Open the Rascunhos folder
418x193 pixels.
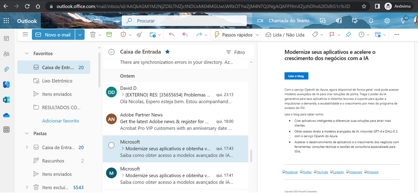pyautogui.click(x=54, y=161)
